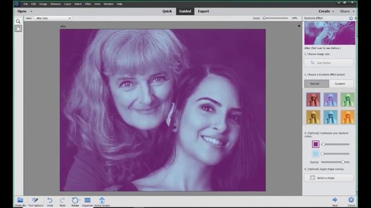The height and width of the screenshot is (208, 371).
Task: Open the Image menu
Action: click(x=43, y=4)
